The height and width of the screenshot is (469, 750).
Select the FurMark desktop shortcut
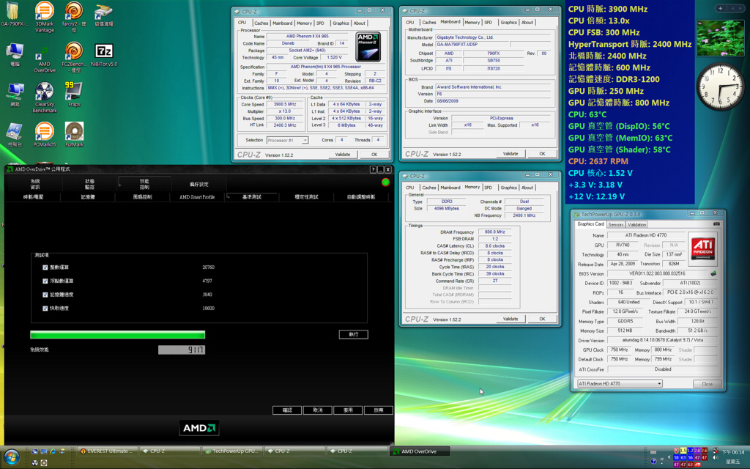point(74,135)
